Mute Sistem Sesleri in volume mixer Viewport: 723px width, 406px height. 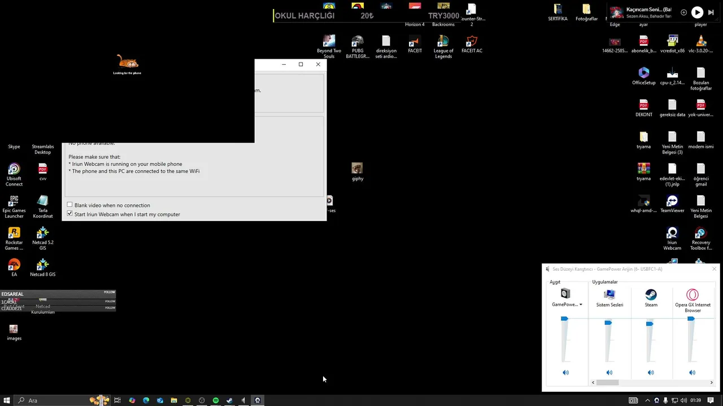click(609, 373)
